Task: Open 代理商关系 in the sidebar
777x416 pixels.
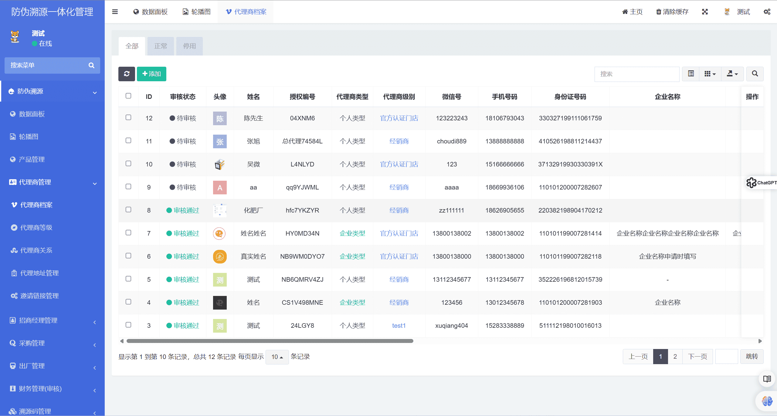Action: [52, 250]
